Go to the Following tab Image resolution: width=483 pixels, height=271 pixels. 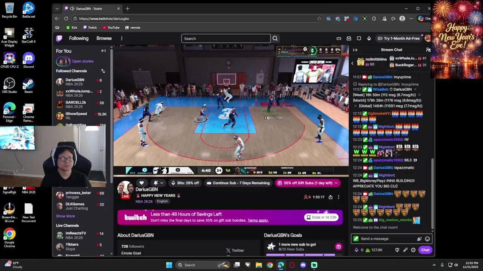click(x=78, y=38)
